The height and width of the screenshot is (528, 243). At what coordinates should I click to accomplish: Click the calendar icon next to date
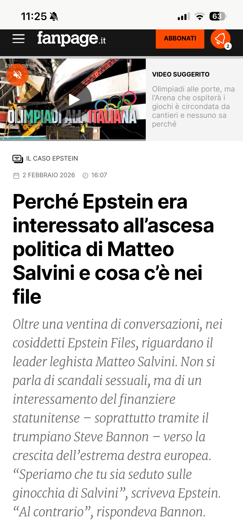16,176
